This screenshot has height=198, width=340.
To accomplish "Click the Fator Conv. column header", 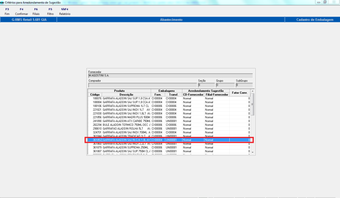I will pyautogui.click(x=240, y=93).
